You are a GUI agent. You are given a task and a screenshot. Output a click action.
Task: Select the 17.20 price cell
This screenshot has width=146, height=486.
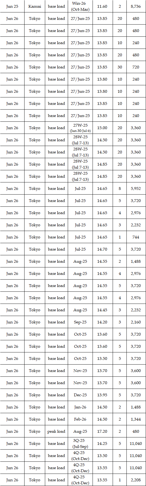point(102,431)
